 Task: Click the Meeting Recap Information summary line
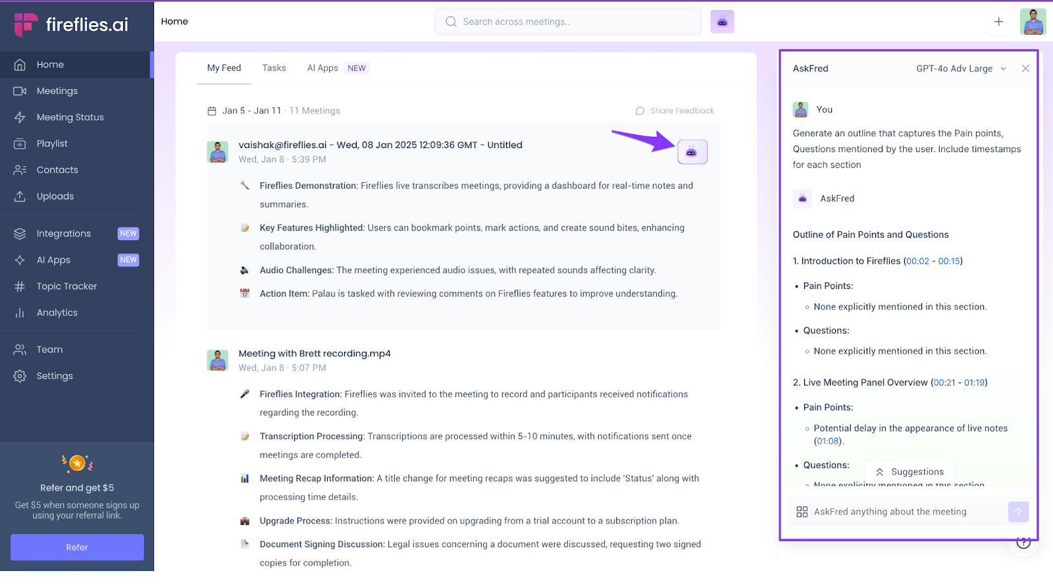(x=469, y=488)
